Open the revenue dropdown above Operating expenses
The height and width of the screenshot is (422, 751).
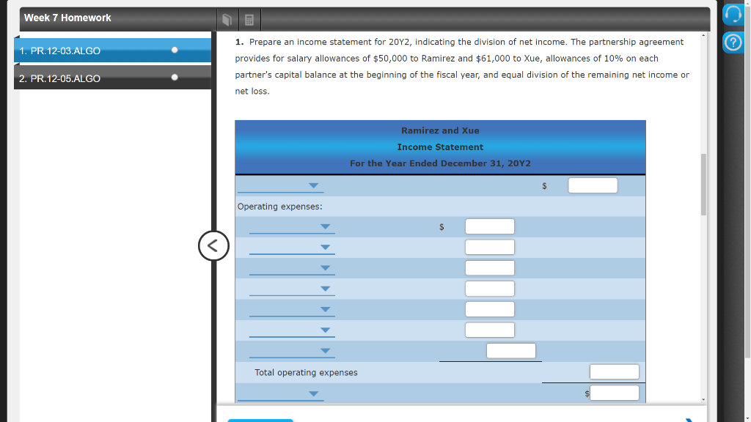pos(281,185)
